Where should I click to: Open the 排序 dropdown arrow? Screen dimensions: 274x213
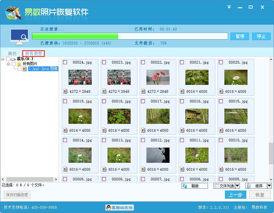point(270,186)
